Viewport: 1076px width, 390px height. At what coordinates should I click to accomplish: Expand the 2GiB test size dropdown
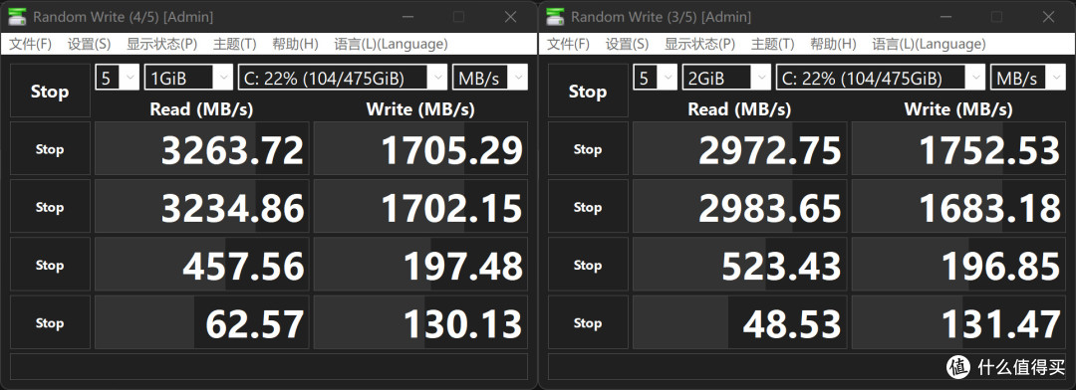pos(726,78)
